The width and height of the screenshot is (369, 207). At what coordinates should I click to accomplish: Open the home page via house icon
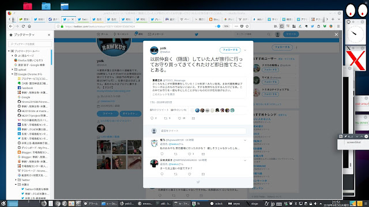point(29,26)
